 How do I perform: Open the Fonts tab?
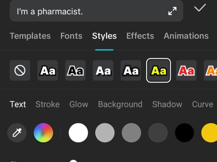pos(71,36)
